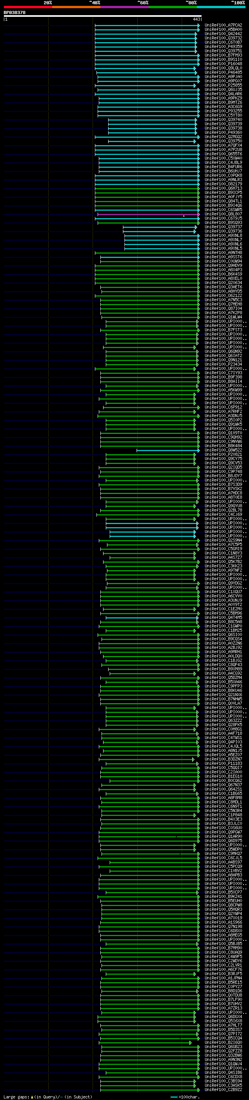This screenshot has height=1100, width=249.
Task: Open hit UniRef100_Q20634
Action: [x=223, y=283]
